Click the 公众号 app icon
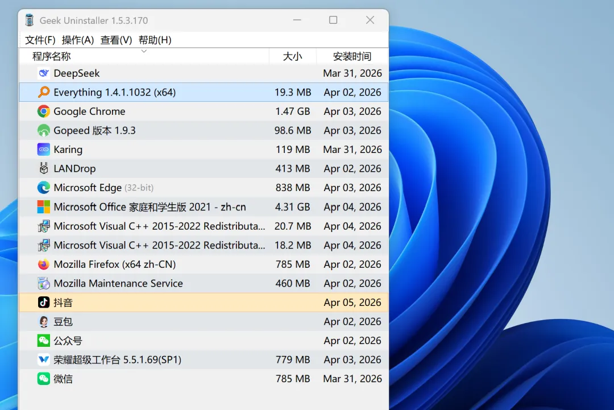Viewport: 614px width, 410px height. pyautogui.click(x=43, y=341)
